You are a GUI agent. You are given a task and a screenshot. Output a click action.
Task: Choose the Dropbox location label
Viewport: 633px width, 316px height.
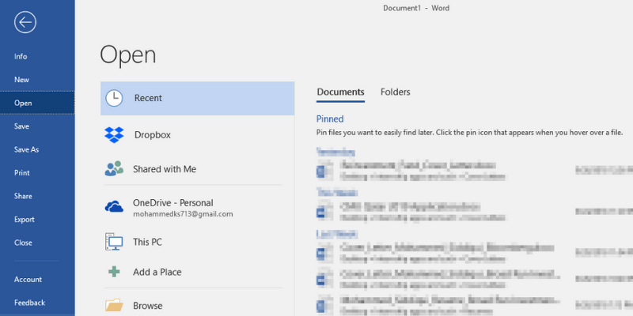[x=153, y=135]
